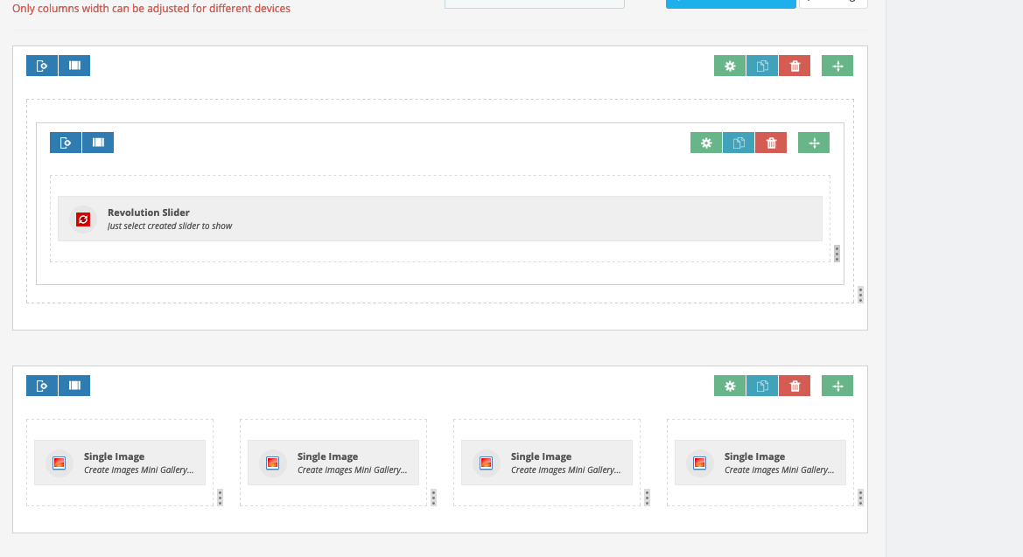
Task: Select the second Single Image title
Action: 327,456
